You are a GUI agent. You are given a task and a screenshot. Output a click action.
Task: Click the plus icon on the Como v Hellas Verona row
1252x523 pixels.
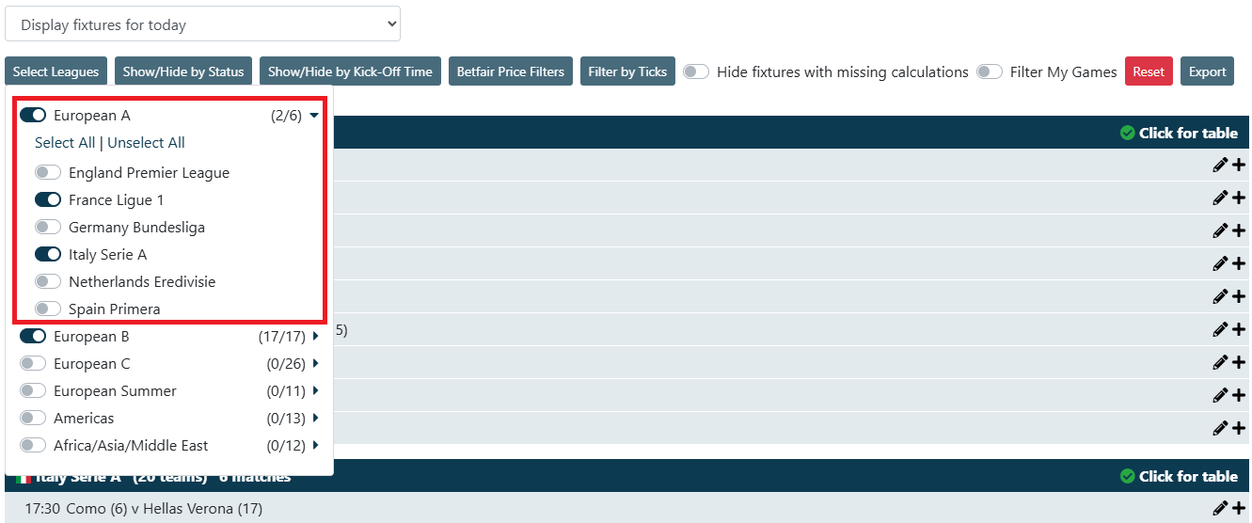point(1238,508)
